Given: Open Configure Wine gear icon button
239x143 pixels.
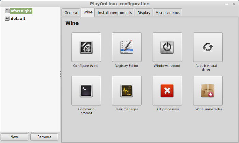Looking at the screenshot, I should pyautogui.click(x=86, y=47).
